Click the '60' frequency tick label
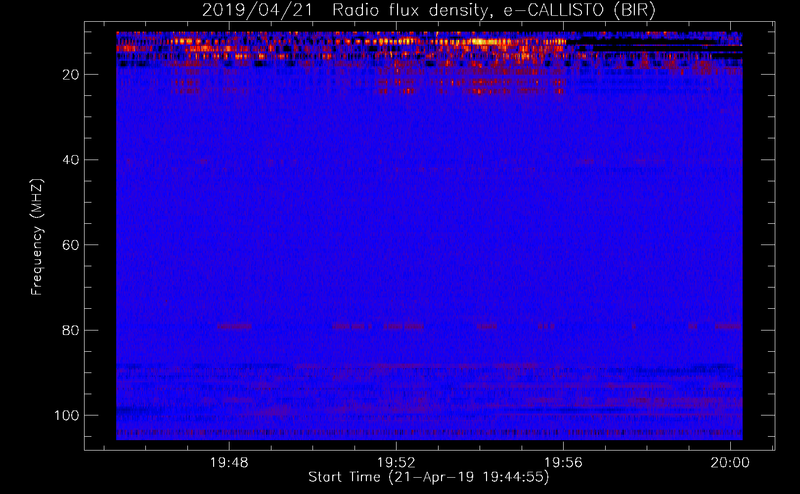This screenshot has height=494, width=800. (x=71, y=245)
